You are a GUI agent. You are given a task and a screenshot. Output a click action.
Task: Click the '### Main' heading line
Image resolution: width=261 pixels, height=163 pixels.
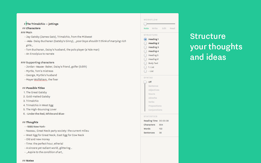click(27, 33)
